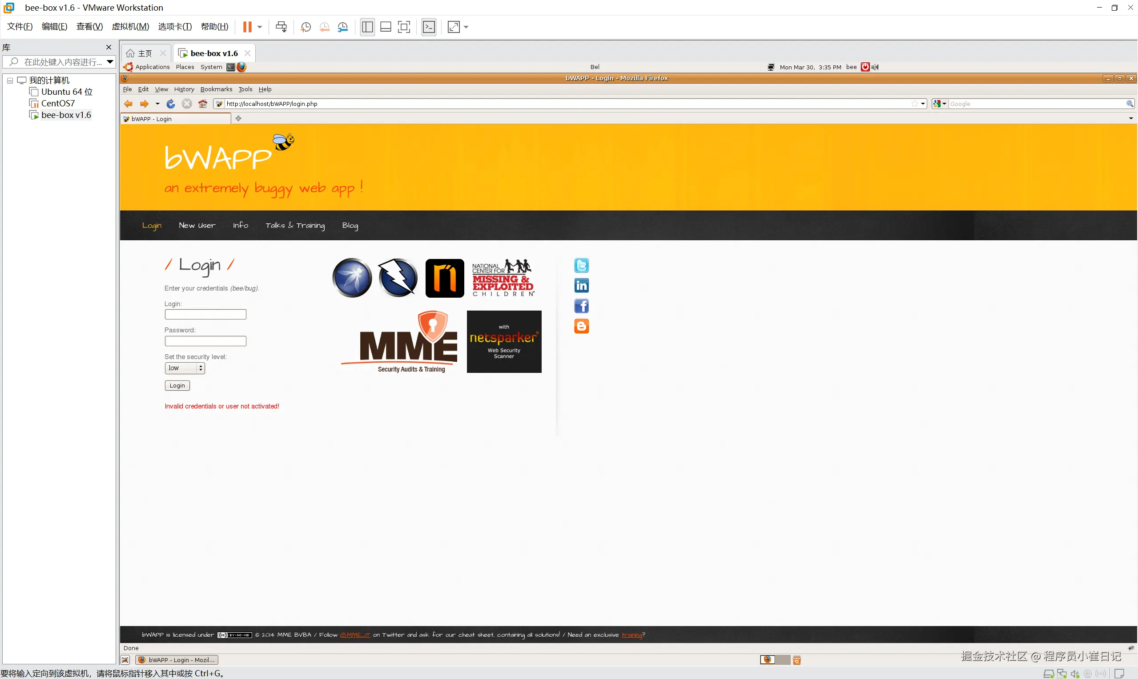The height and width of the screenshot is (679, 1138).
Task: Open the Bookmarks menu in Firefox
Action: (216, 89)
